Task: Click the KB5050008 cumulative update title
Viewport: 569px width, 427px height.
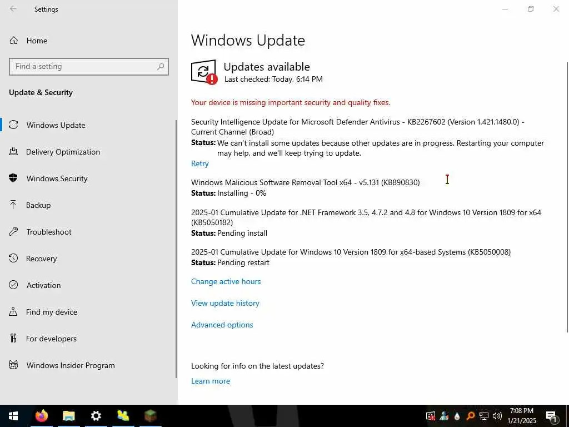Action: pyautogui.click(x=351, y=252)
